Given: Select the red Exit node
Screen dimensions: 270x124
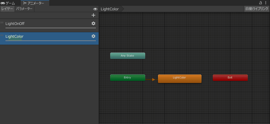Looking at the screenshot, I should pos(230,78).
